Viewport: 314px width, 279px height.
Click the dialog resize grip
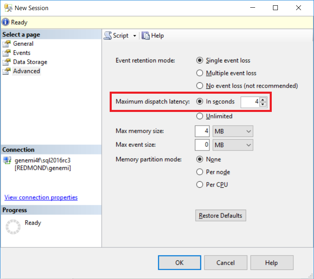(x=311, y=276)
